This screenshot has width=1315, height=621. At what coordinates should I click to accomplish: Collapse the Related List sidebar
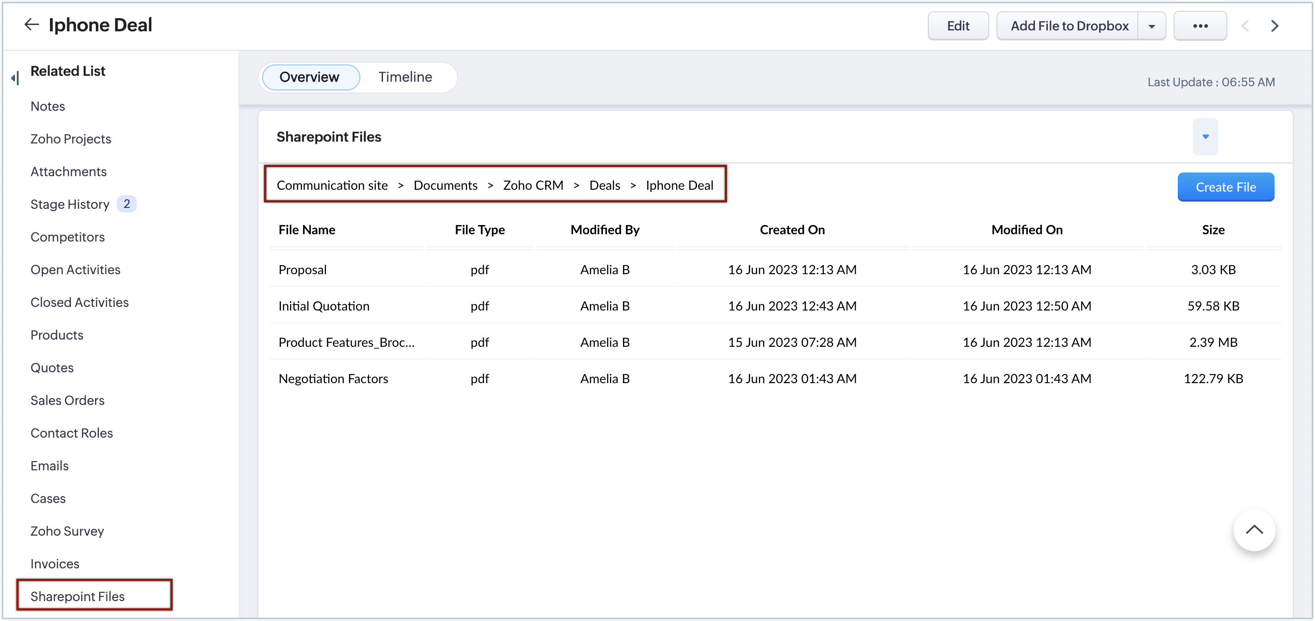(x=15, y=78)
